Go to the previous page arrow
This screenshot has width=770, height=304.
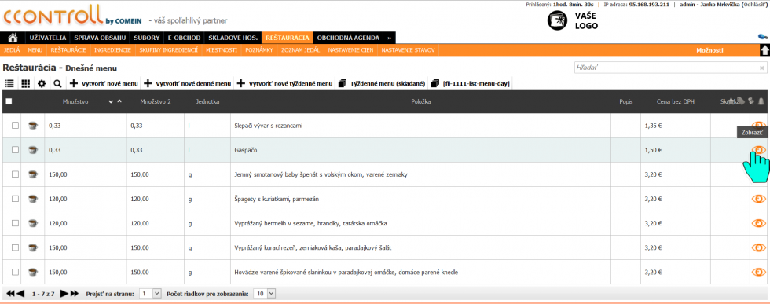tap(20, 294)
